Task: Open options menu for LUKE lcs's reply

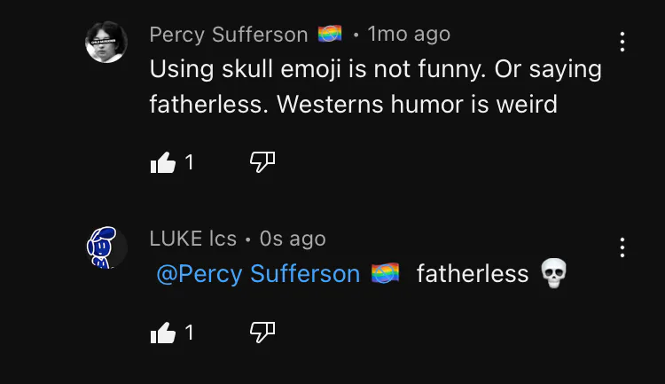Action: pyautogui.click(x=622, y=247)
